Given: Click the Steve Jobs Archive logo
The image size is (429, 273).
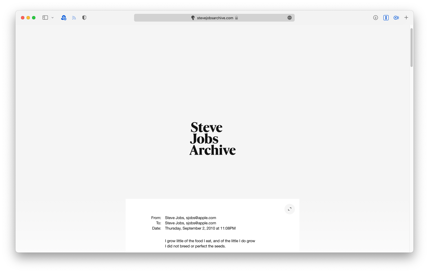Looking at the screenshot, I should coord(212,139).
